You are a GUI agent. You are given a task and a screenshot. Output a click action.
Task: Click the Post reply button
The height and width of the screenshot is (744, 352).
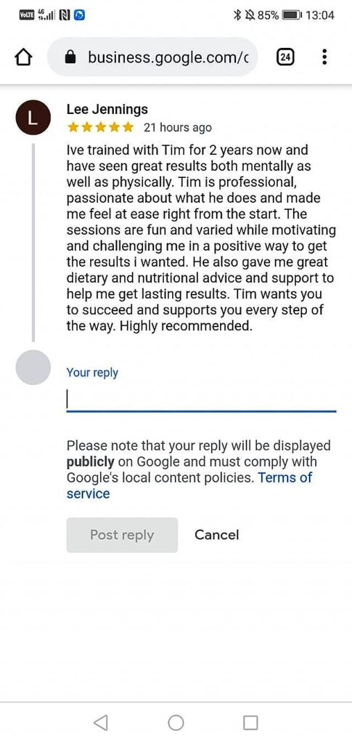tap(122, 535)
